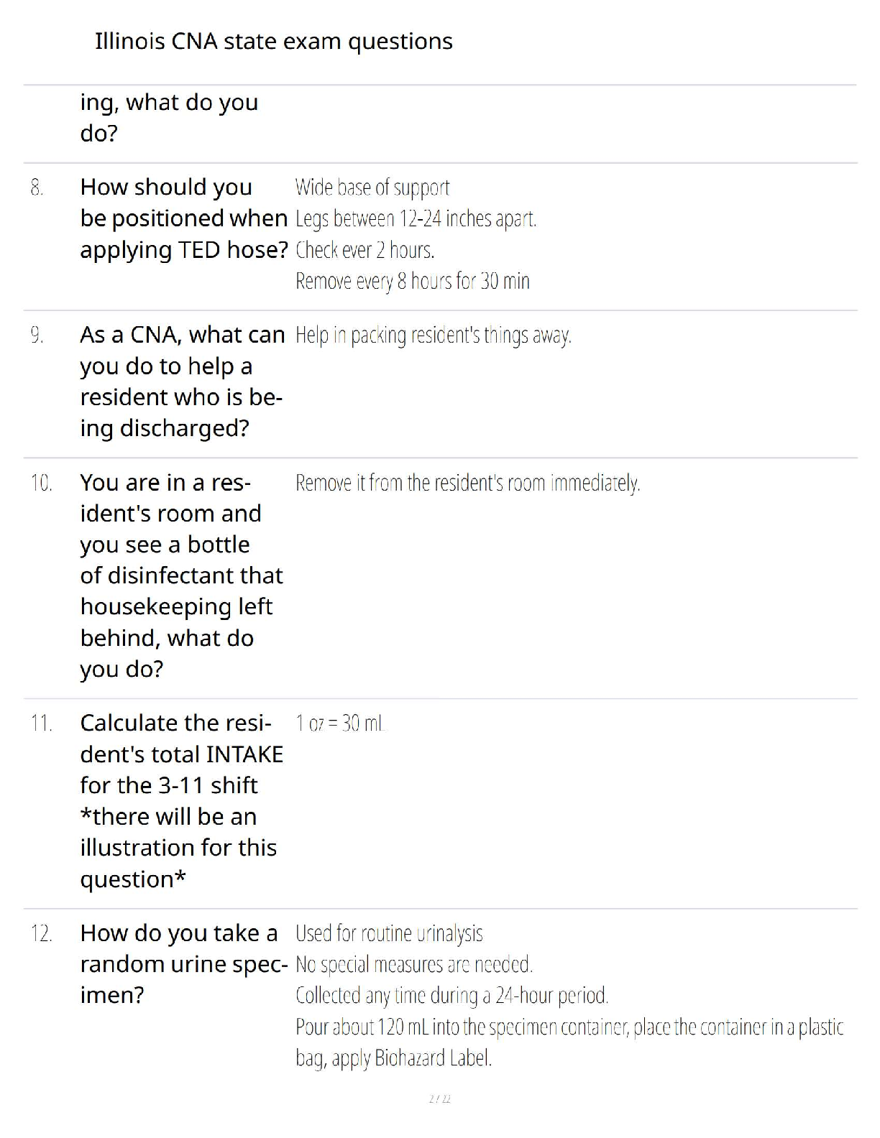The width and height of the screenshot is (880, 1138).
Task: Click the 'Check ever 2 hours' line
Action: [365, 250]
